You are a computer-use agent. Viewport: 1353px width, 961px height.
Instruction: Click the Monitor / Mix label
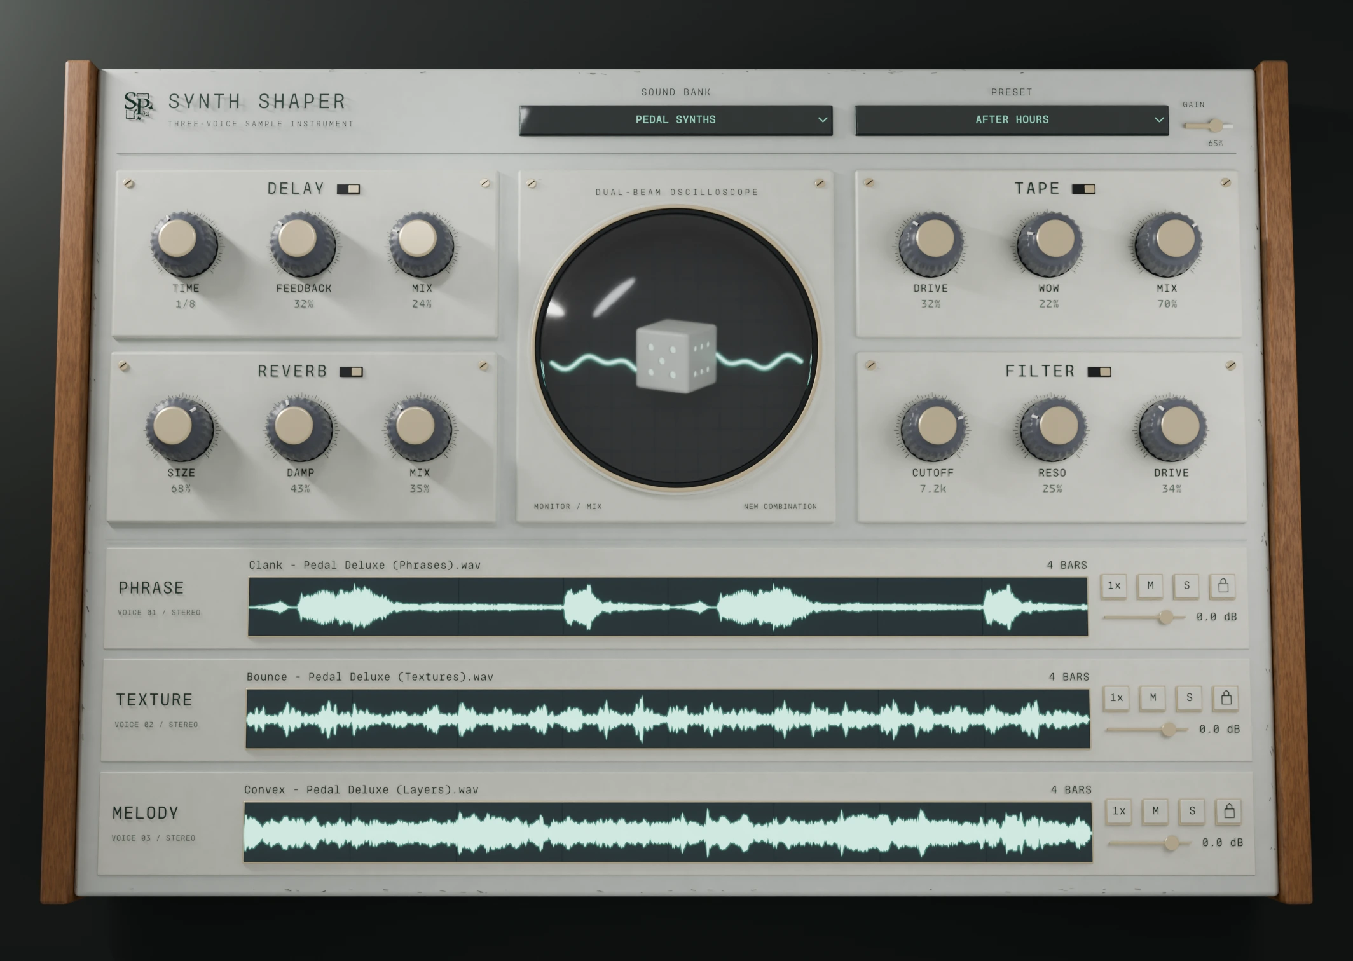tap(568, 507)
